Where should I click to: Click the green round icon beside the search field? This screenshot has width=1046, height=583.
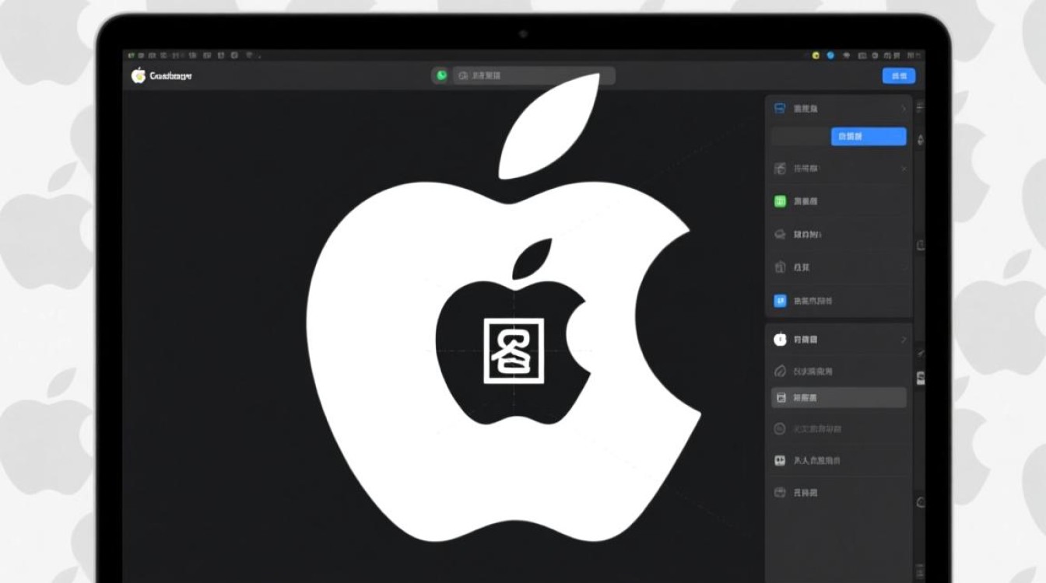[x=442, y=75]
